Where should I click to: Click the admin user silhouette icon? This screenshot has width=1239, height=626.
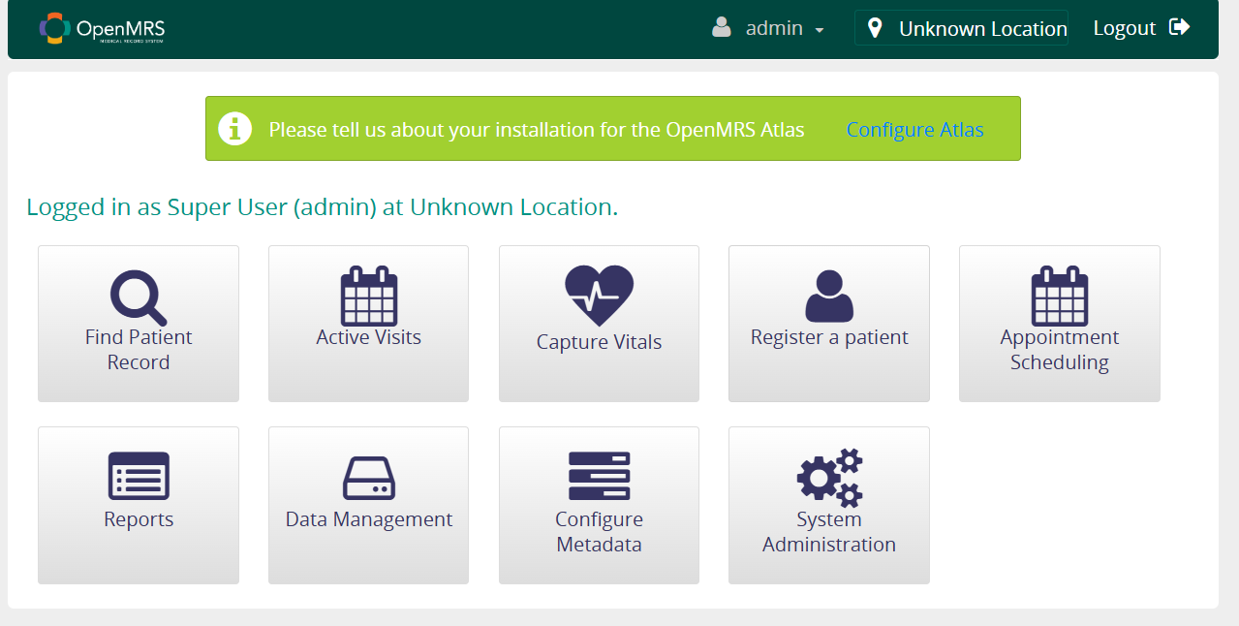coord(722,27)
